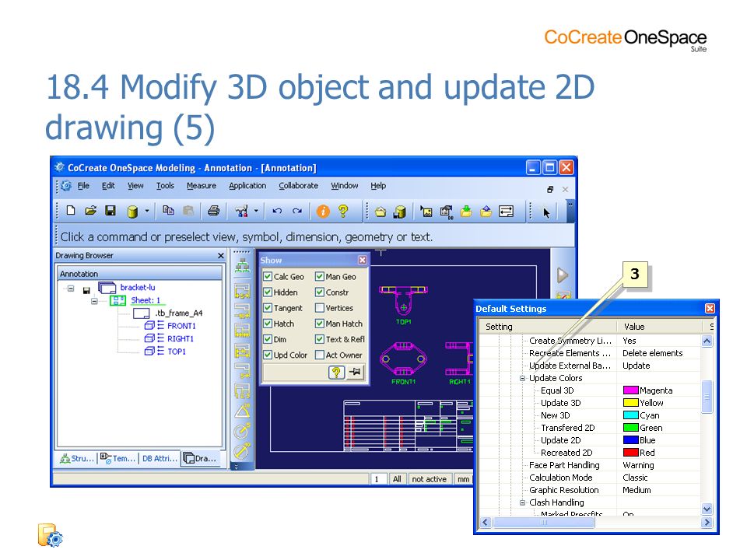This screenshot has height=560, width=747.
Task: Collapse the Clash Handling settings group
Action: click(x=523, y=502)
